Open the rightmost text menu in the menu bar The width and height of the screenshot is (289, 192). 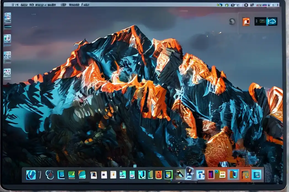coord(85,5)
